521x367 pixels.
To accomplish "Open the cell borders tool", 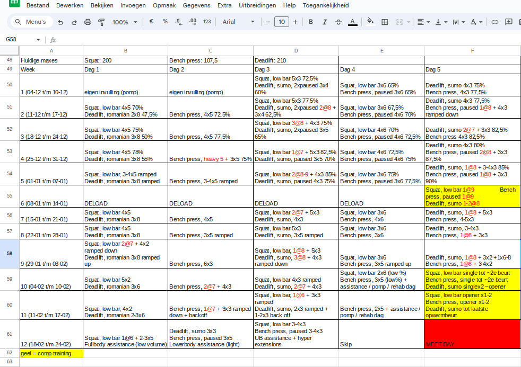I will pos(385,22).
